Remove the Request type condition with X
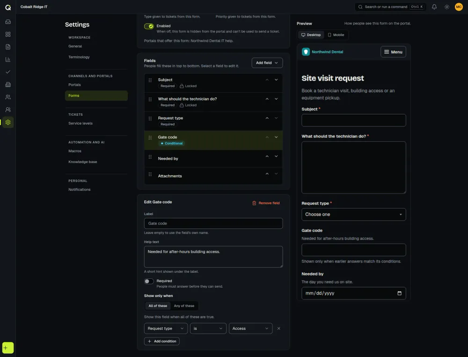 pyautogui.click(x=279, y=328)
